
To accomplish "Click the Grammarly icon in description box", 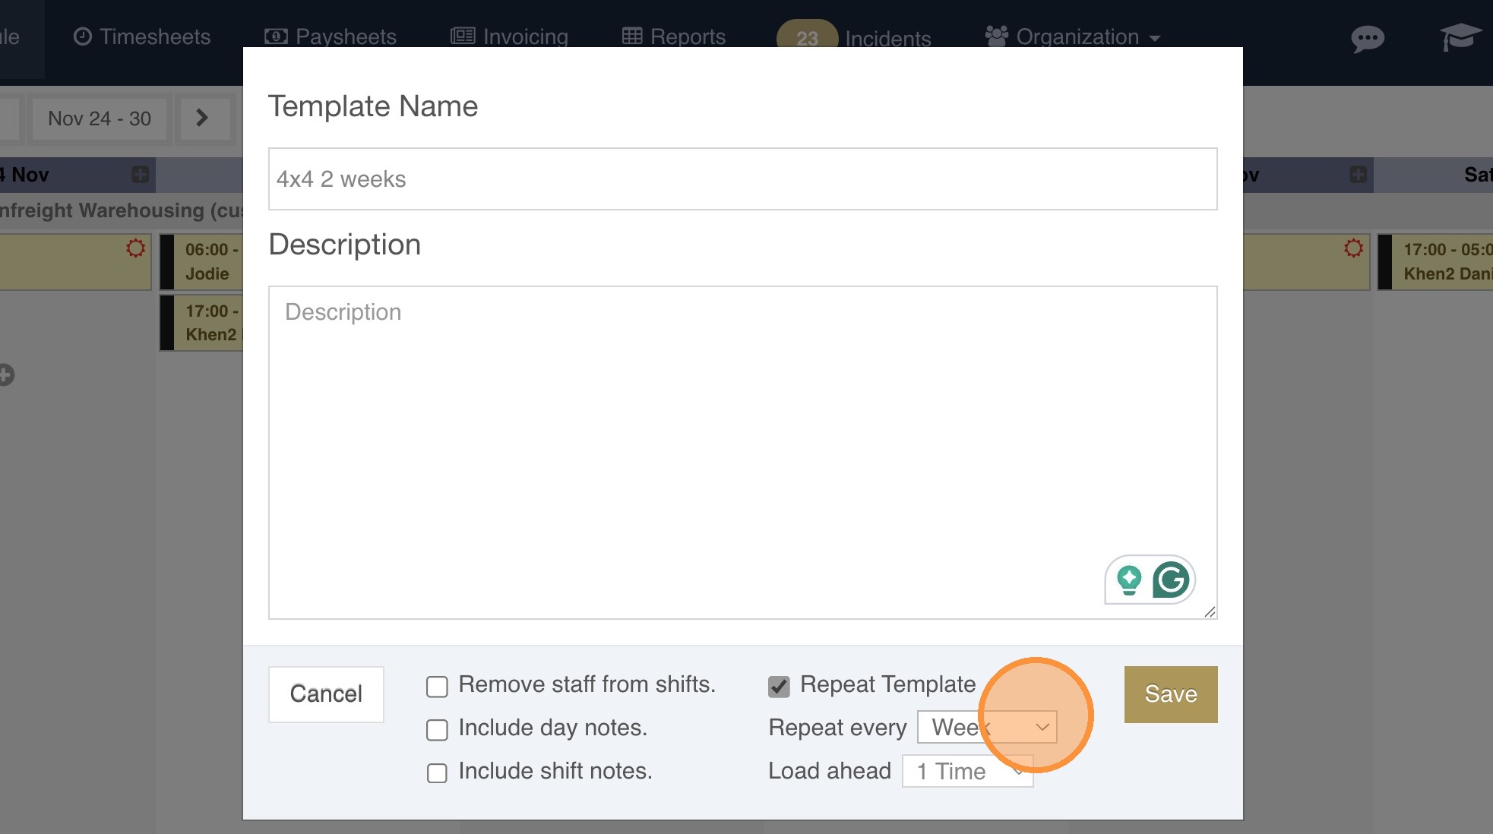I will (x=1171, y=580).
